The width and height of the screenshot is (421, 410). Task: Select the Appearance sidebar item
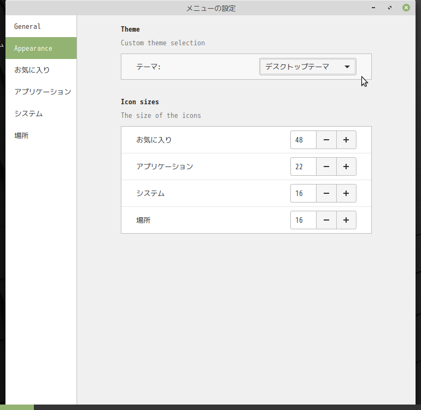(41, 48)
